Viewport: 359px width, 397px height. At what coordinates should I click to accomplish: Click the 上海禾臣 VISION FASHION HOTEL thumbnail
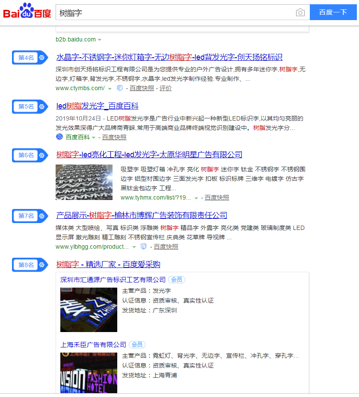(89, 373)
